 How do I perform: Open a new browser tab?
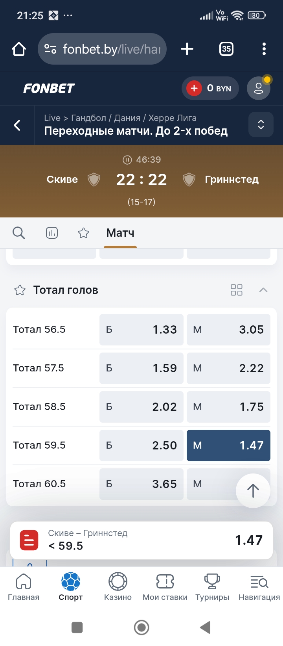point(187,49)
